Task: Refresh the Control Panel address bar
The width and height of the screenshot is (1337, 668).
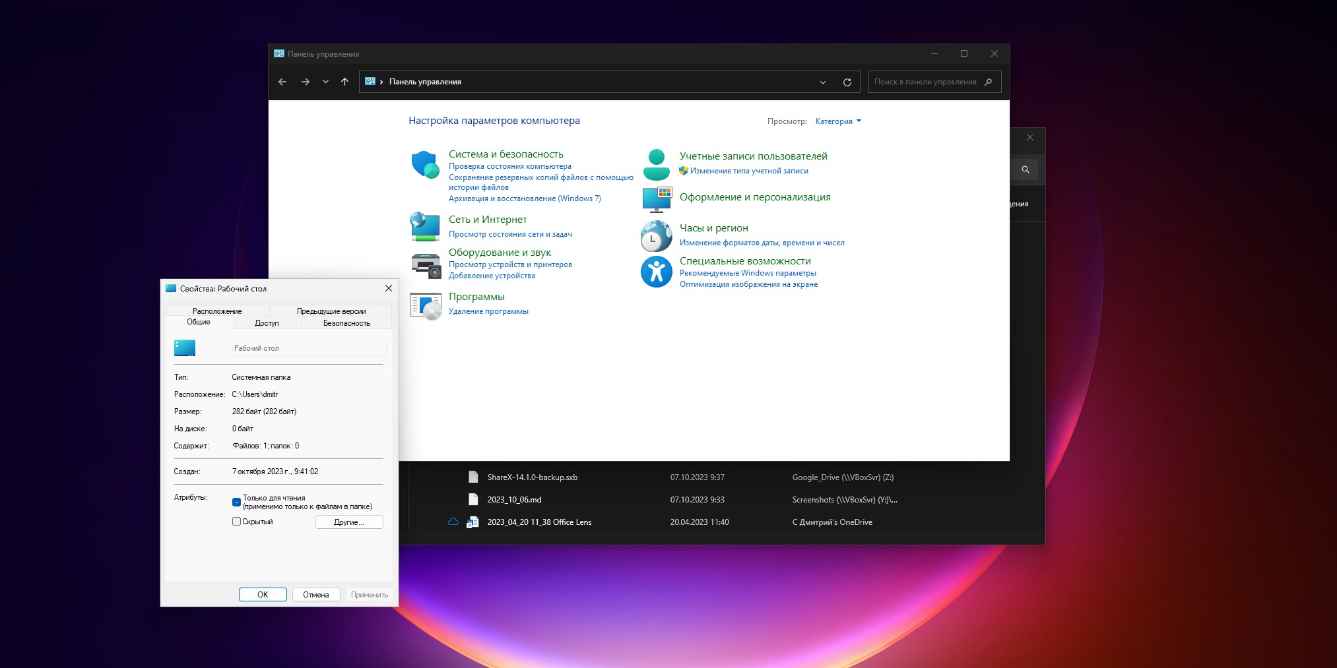Action: tap(847, 82)
